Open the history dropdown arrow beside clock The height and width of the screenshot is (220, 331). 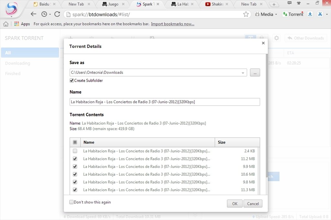click(50, 14)
